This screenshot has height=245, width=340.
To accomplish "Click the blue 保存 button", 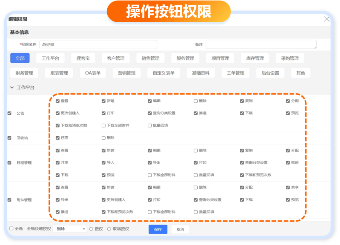I will [158, 229].
